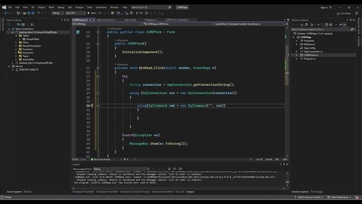The image size is (362, 204).
Task: Click the Start Without Debugging outline play icon
Action: coord(101,13)
